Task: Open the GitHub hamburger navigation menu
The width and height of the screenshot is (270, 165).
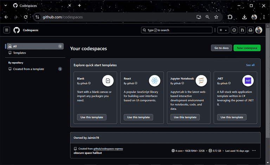Action: [x=7, y=30]
